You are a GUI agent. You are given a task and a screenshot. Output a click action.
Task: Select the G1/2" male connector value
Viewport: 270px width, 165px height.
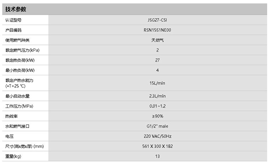pos(157,126)
